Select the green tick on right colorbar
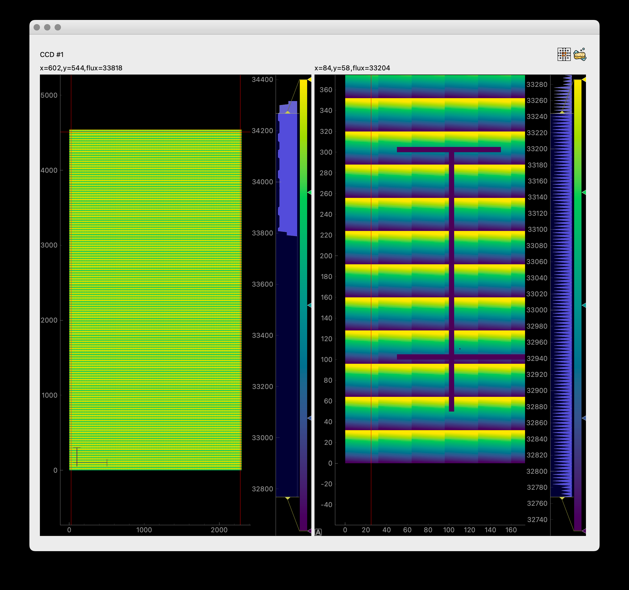 584,192
